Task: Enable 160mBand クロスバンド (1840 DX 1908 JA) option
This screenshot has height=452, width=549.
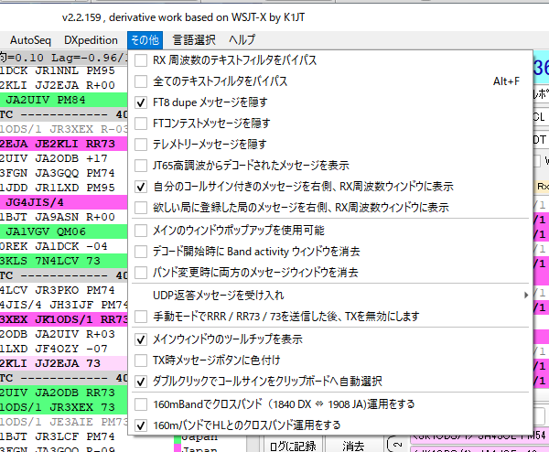Action: [330, 404]
